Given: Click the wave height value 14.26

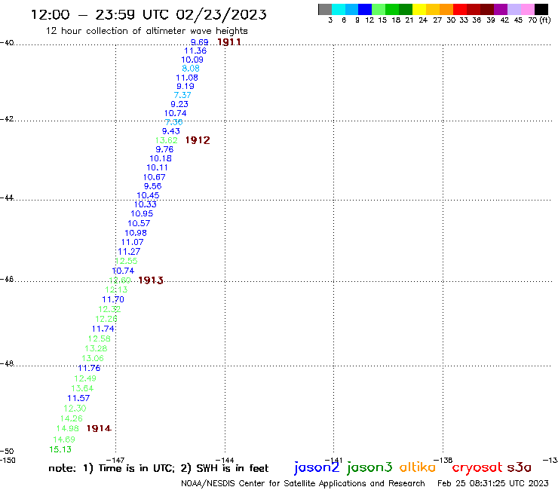Looking at the screenshot, I should (x=71, y=419).
